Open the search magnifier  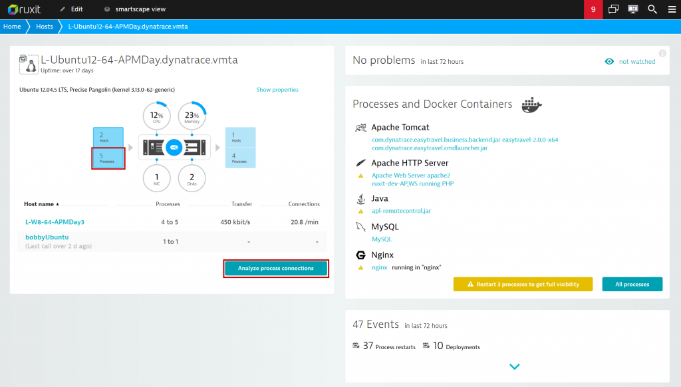click(x=652, y=9)
